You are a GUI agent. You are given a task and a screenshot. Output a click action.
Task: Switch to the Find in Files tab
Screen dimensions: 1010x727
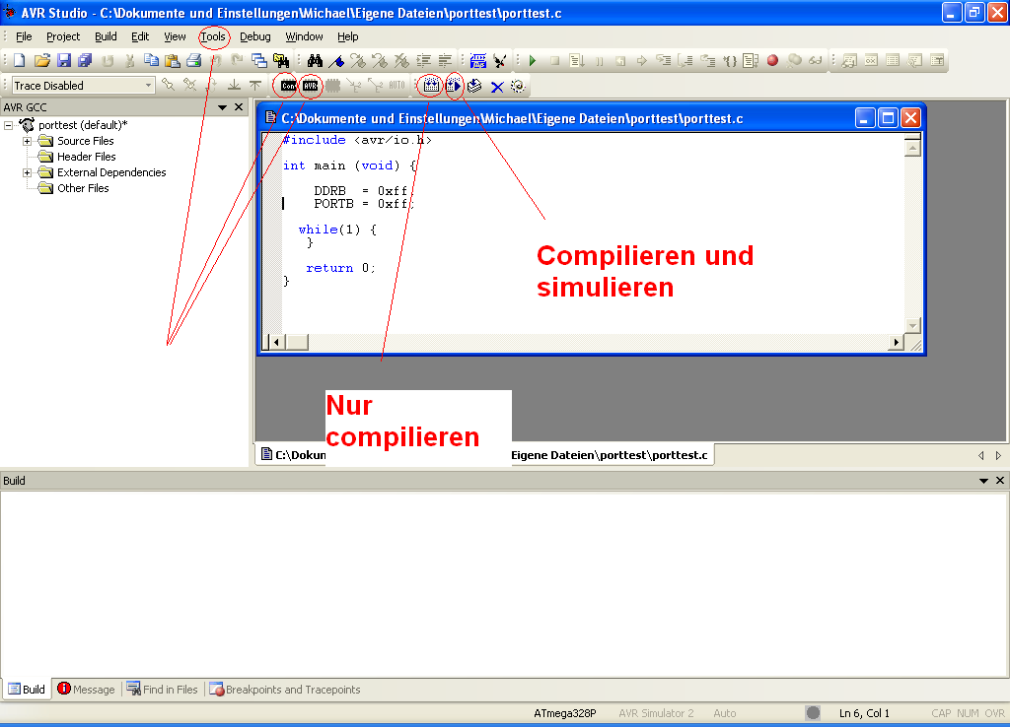(x=163, y=689)
